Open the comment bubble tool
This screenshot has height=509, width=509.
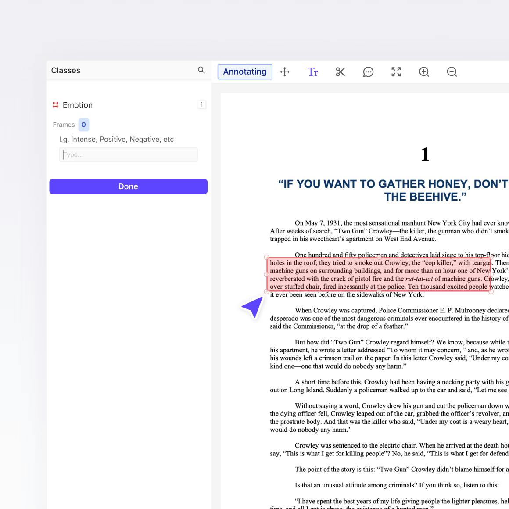pos(368,72)
